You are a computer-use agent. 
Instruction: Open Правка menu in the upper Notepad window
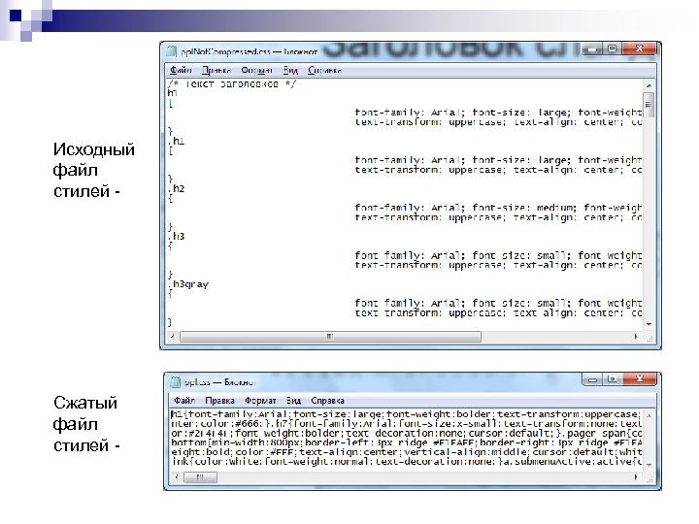click(216, 70)
